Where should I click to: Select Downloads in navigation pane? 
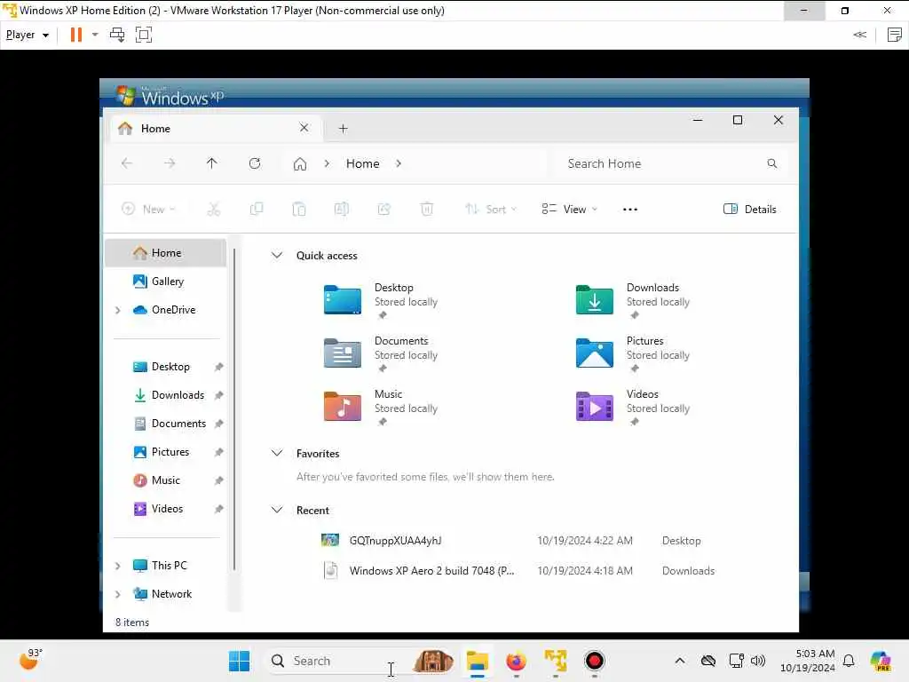tap(166, 395)
